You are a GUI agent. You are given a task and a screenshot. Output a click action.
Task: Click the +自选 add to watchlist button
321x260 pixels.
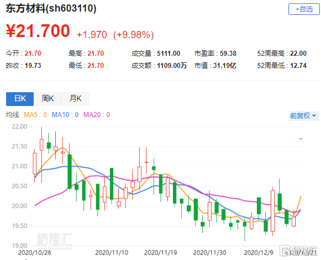point(304,9)
